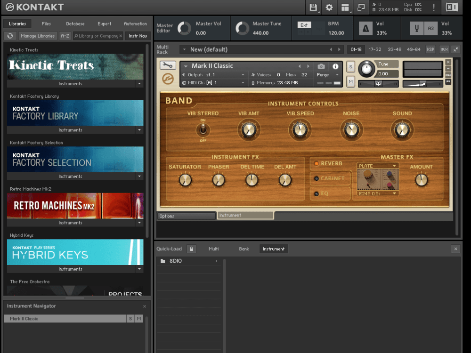
Task: Open instrument edit mode with wrench icon
Action: point(168,65)
